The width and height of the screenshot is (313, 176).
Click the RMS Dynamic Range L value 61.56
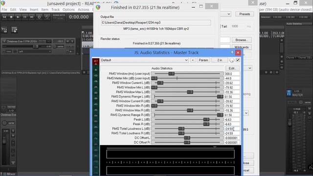tap(232, 97)
